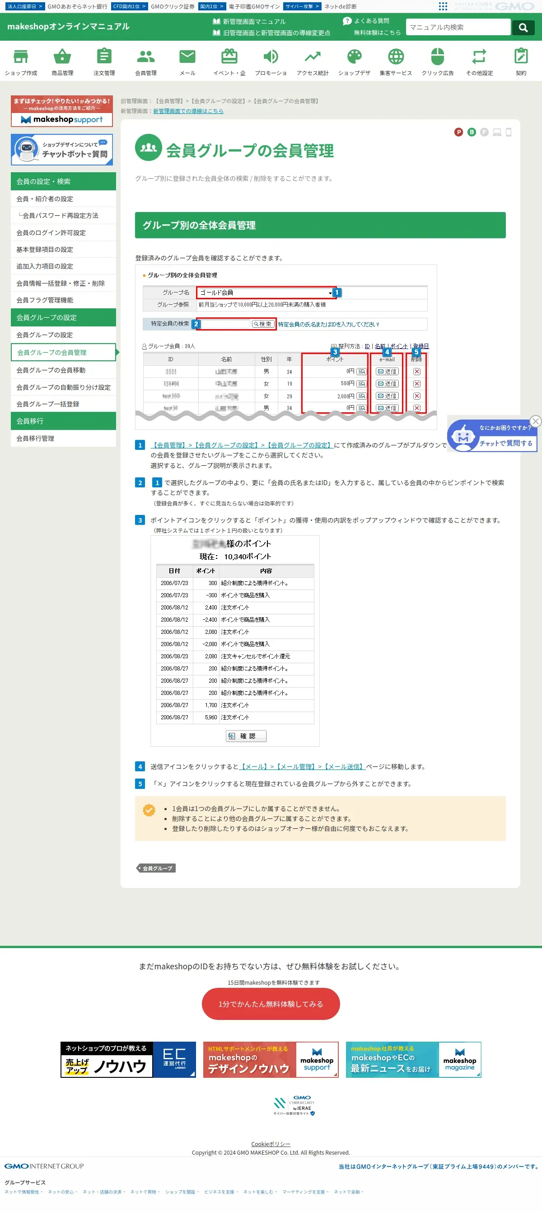This screenshot has height=1213, width=542.
Task: Focus the マニュアル内検索 search field
Action: (x=458, y=27)
